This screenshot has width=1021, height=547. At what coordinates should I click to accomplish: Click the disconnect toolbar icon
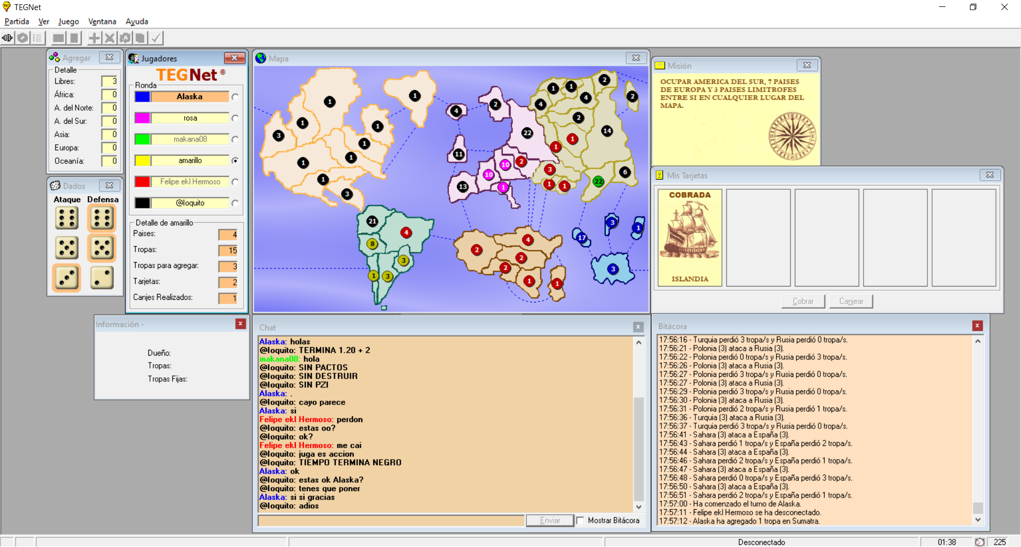click(22, 38)
